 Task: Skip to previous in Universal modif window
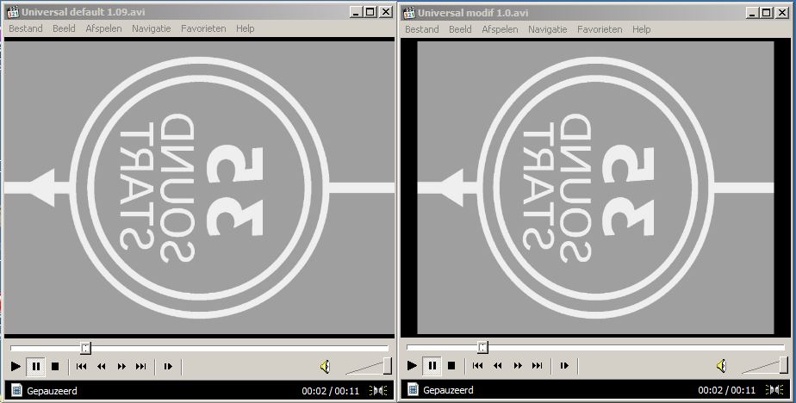pos(478,365)
